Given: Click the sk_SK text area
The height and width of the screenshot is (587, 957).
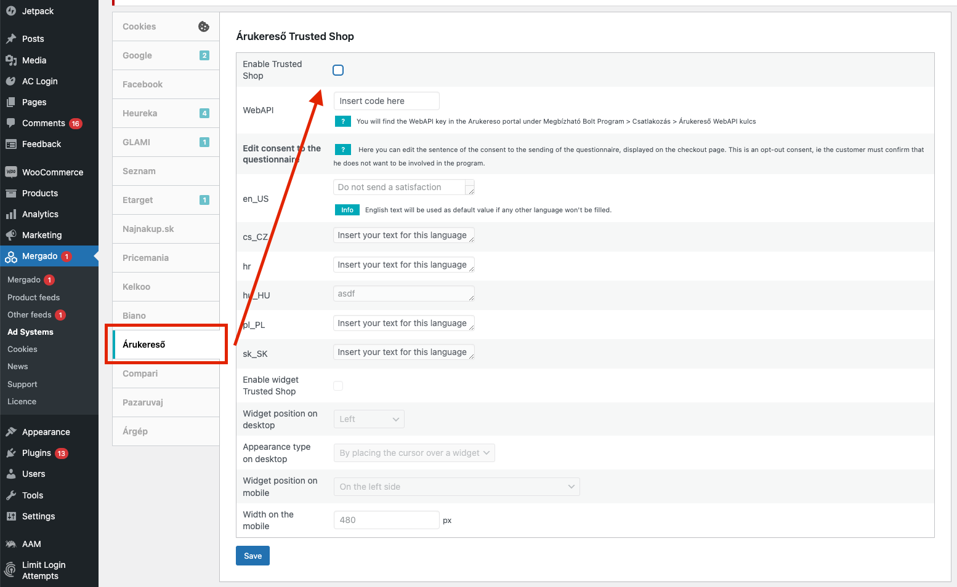Looking at the screenshot, I should [404, 352].
